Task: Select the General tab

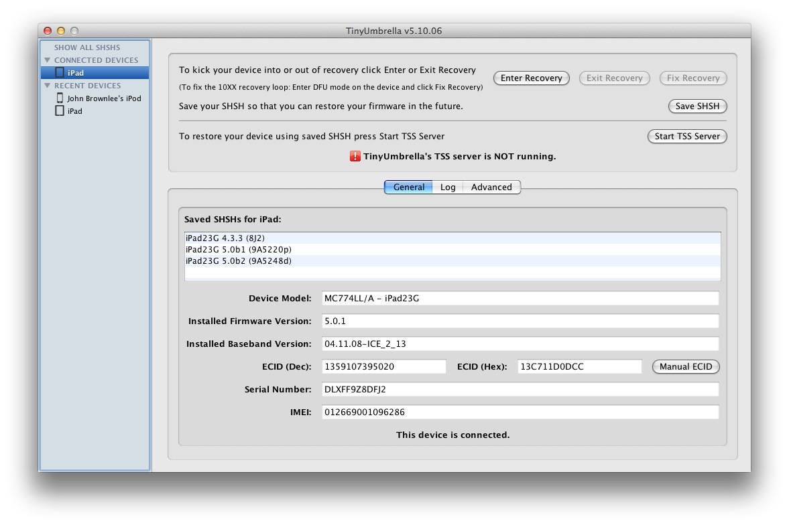Action: (408, 187)
